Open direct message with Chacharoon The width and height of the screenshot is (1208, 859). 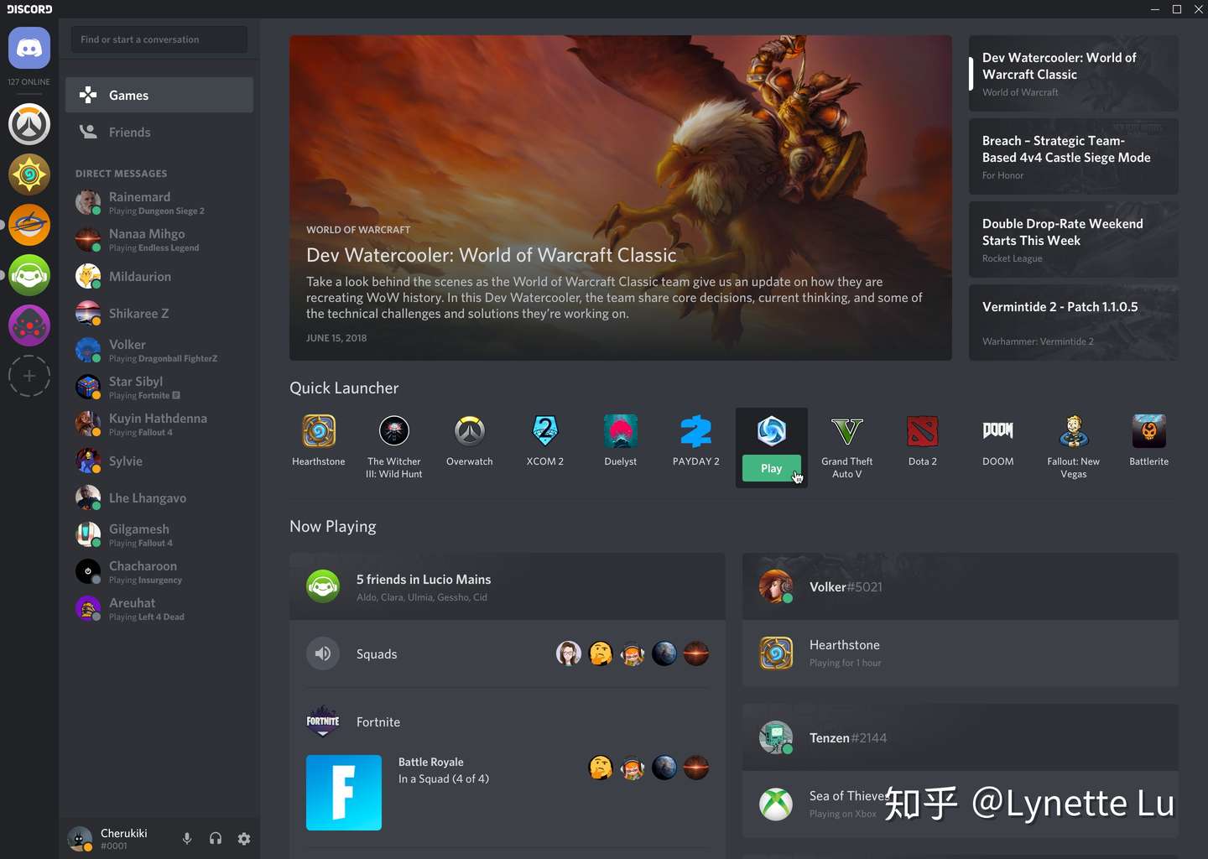pos(159,571)
